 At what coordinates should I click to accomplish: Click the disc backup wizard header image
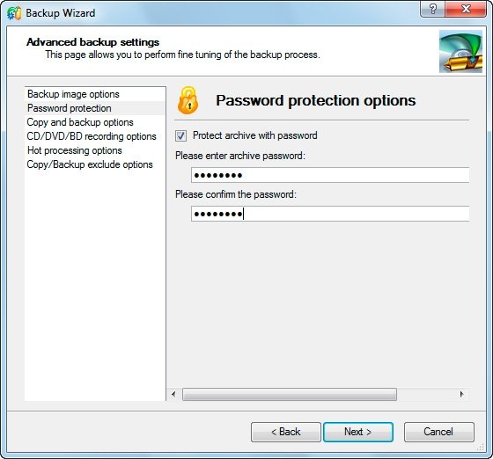(460, 52)
